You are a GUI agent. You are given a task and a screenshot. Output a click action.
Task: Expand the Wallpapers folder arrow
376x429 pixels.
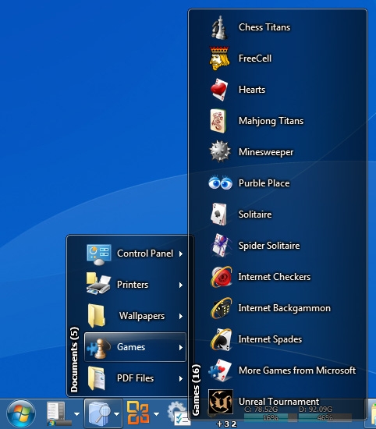(181, 316)
